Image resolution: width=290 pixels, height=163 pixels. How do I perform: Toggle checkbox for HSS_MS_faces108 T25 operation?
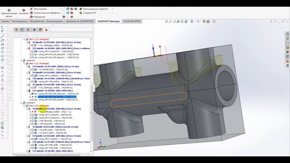click(33, 54)
